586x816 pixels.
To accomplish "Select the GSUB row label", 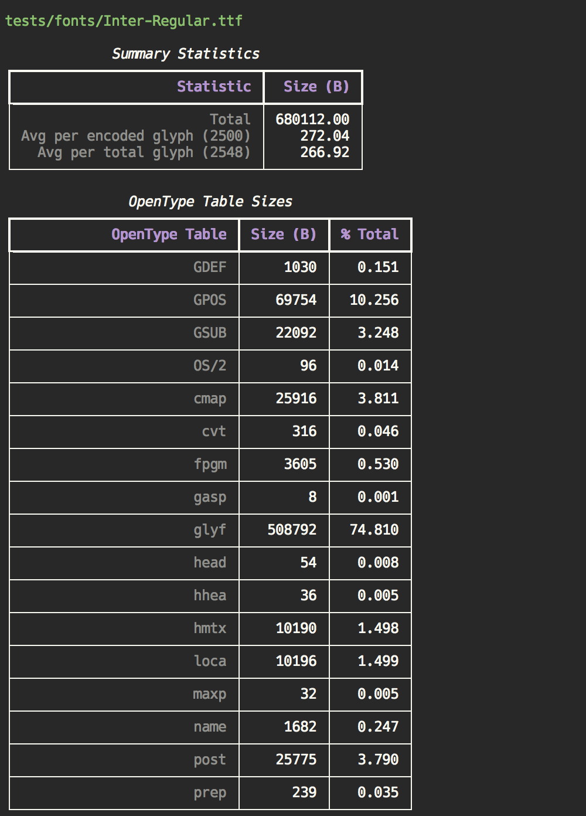I will coord(209,333).
